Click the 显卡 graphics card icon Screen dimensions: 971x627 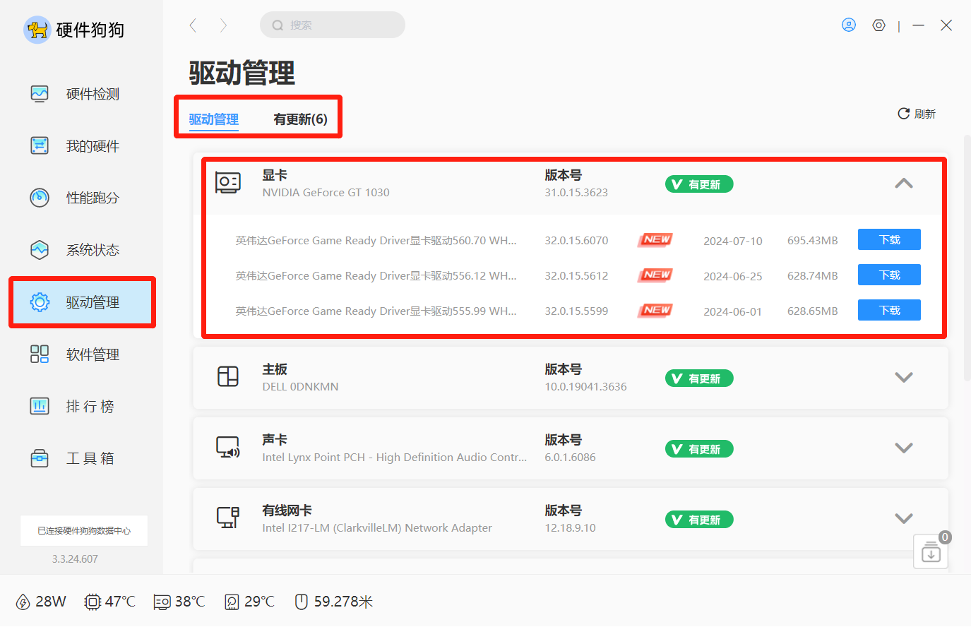228,183
